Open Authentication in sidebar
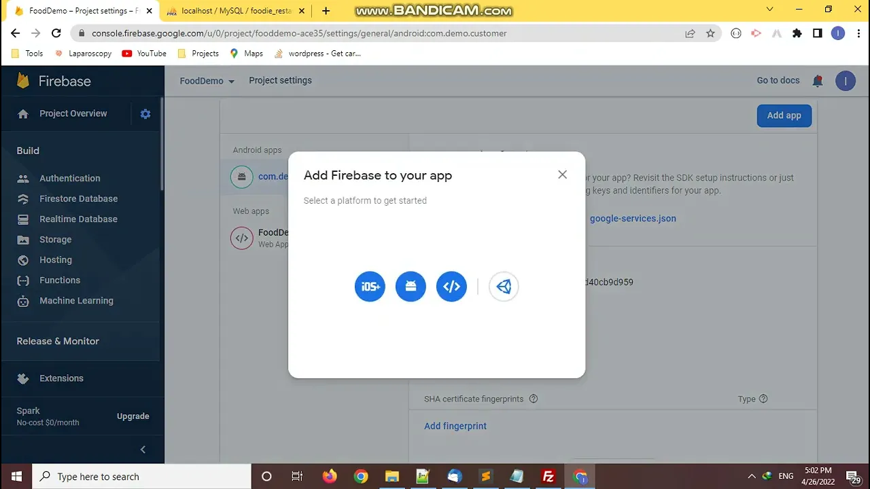 (69, 178)
